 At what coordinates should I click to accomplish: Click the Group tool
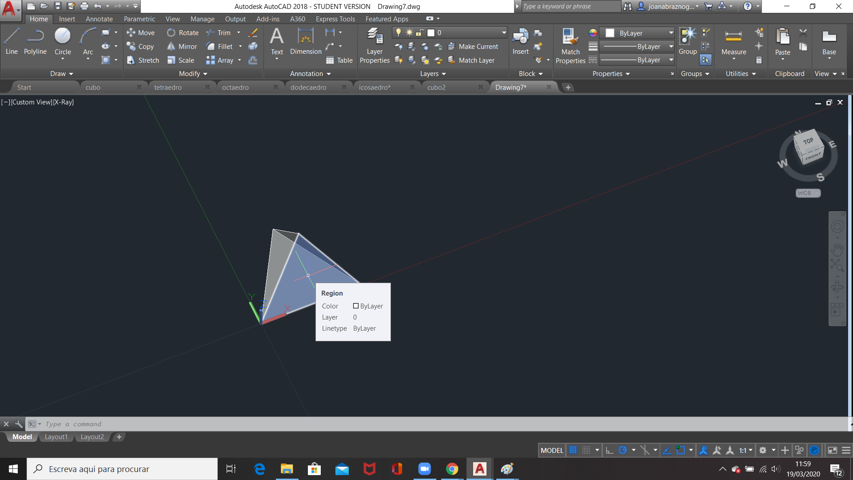click(x=688, y=41)
